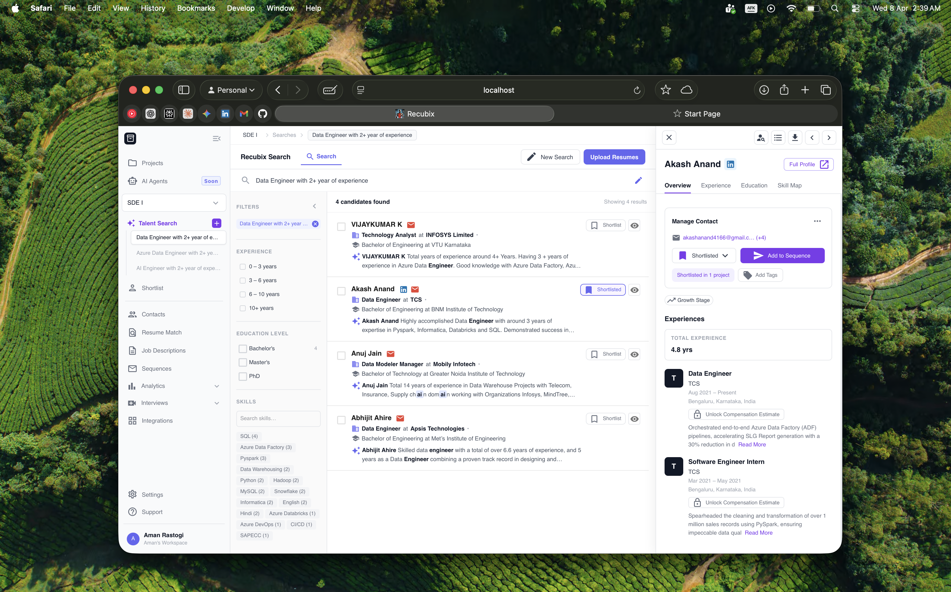Open Akash Anand's LinkedIn icon in profile panel

730,165
